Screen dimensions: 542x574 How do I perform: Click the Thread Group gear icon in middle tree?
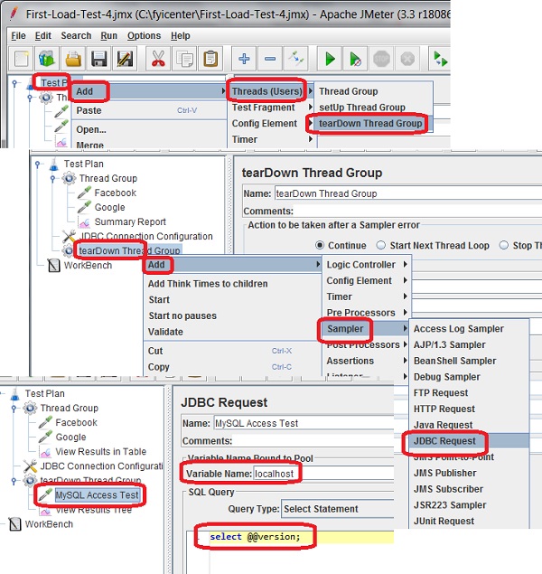tap(69, 178)
